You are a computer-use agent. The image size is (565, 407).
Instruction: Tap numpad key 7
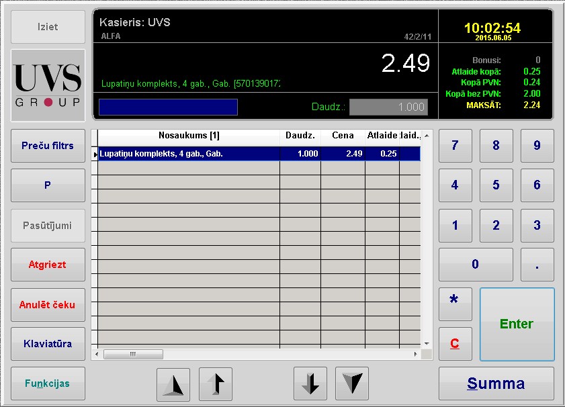[455, 146]
